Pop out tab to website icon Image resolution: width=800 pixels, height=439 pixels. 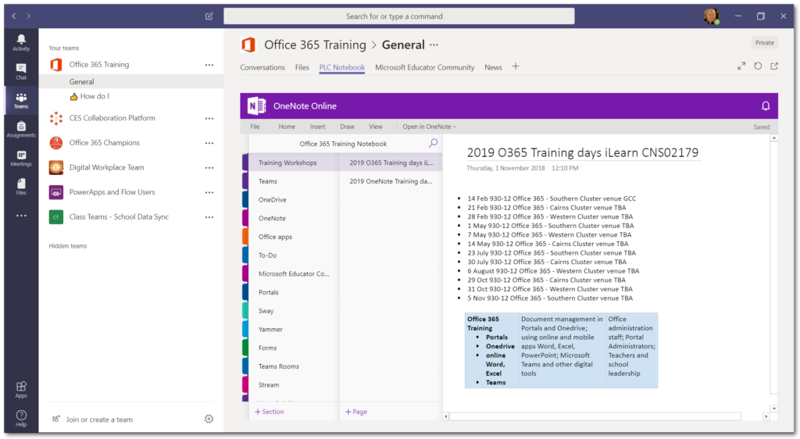pyautogui.click(x=774, y=66)
